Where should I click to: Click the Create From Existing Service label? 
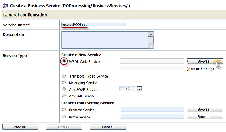pyautogui.click(x=88, y=103)
